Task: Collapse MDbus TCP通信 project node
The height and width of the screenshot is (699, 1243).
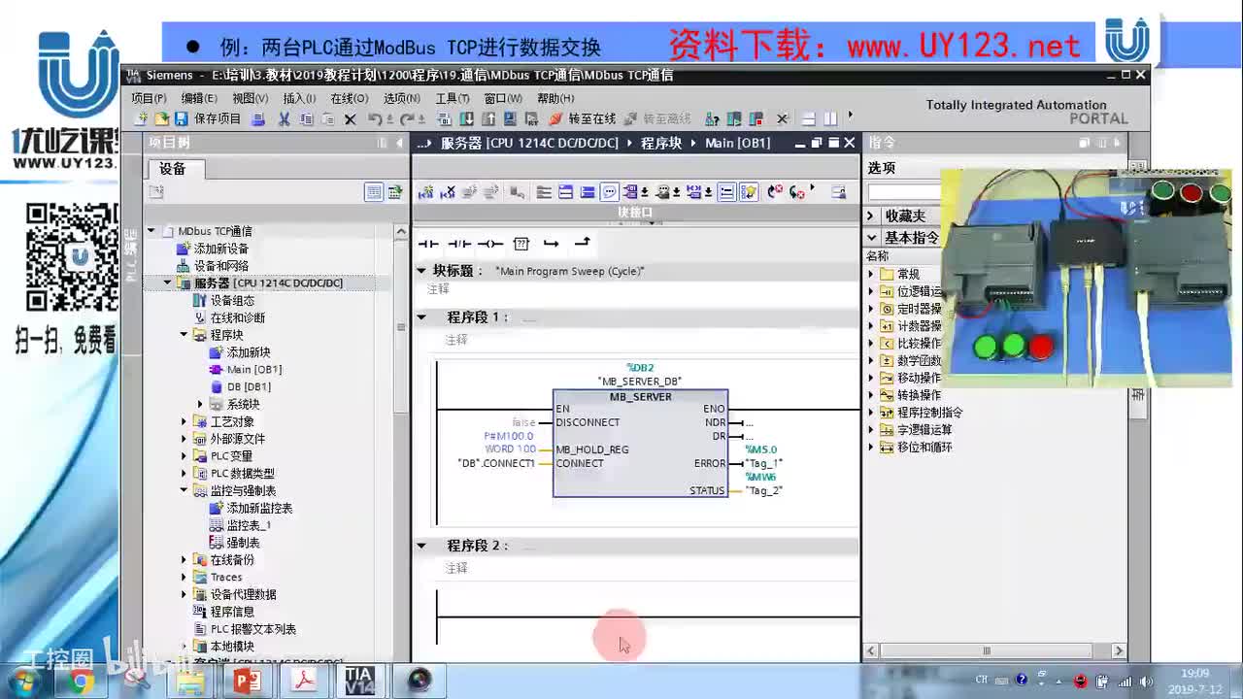Action: point(151,231)
